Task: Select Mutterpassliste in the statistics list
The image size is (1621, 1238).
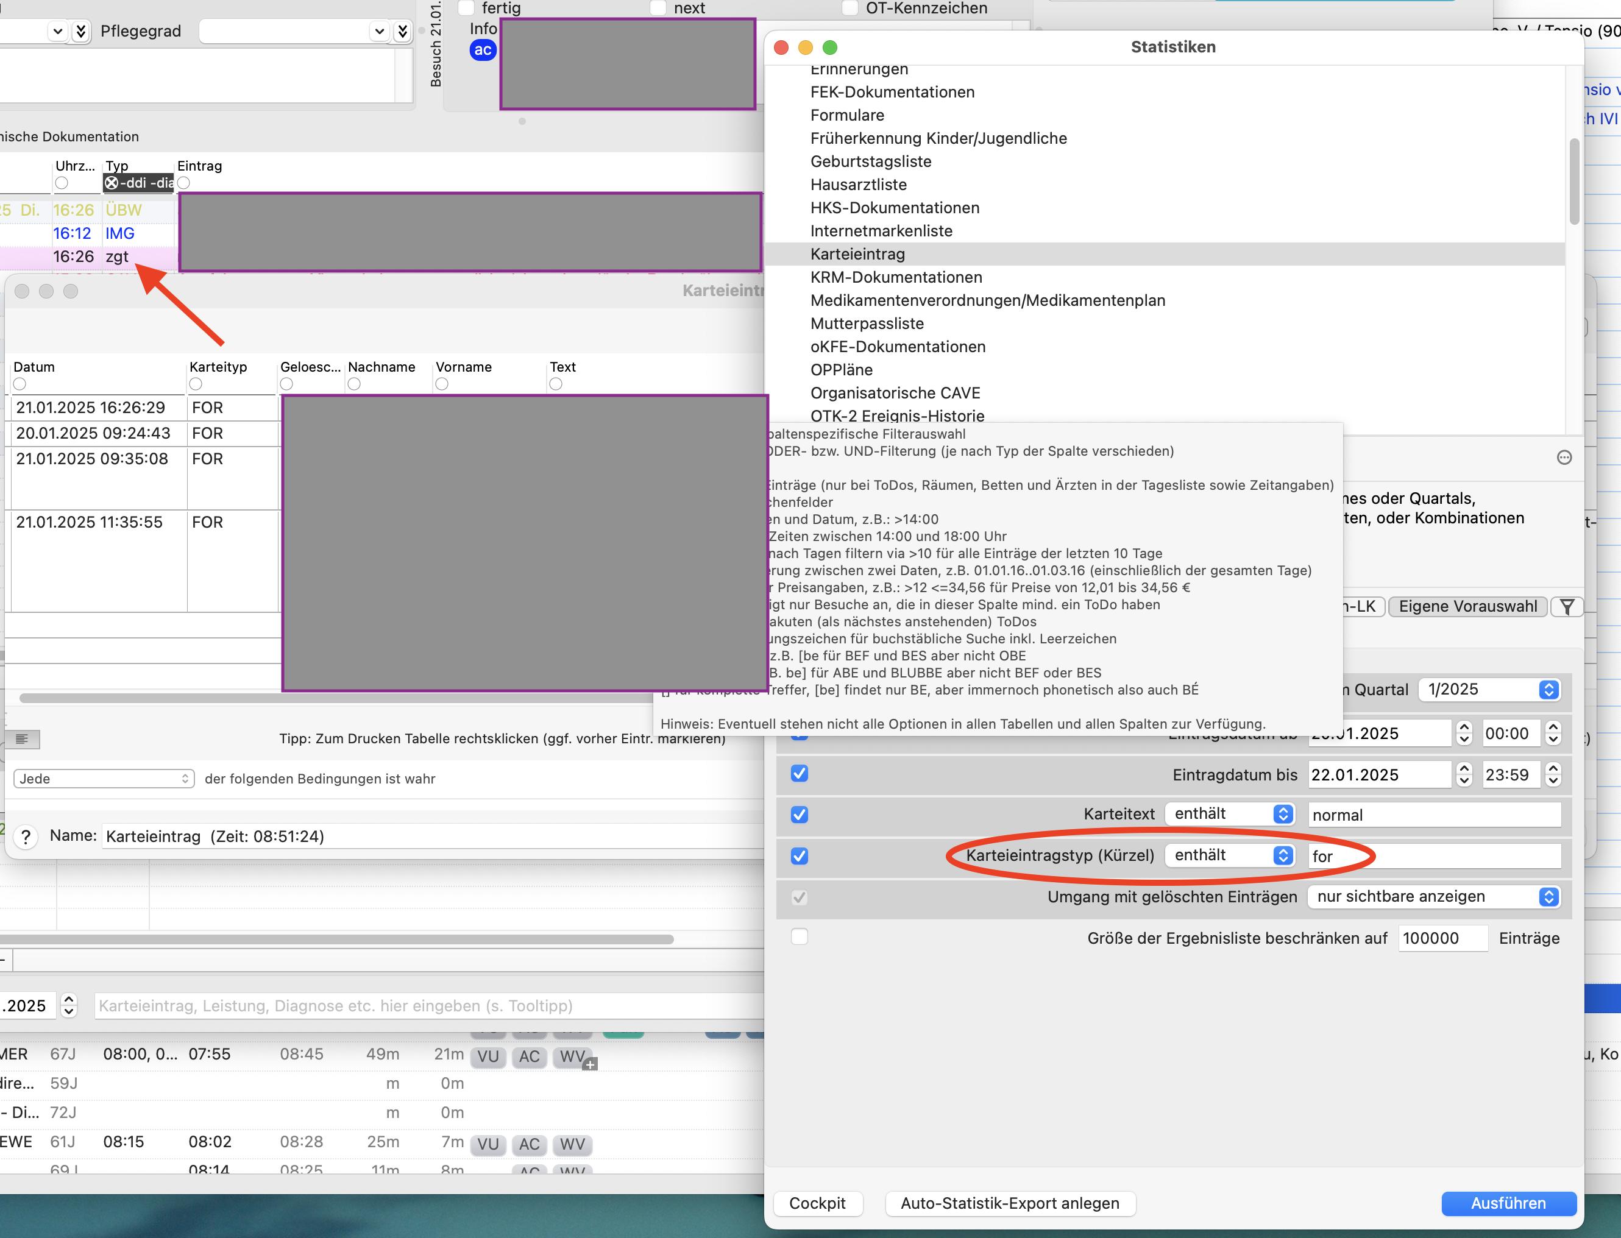Action: (x=867, y=324)
